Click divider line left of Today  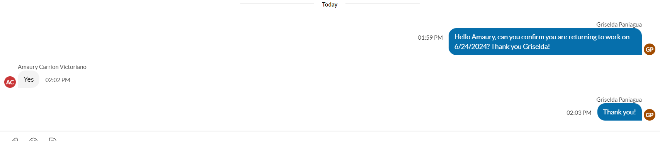coord(277,4)
